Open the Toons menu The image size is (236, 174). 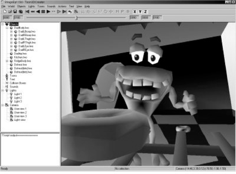tap(41, 6)
